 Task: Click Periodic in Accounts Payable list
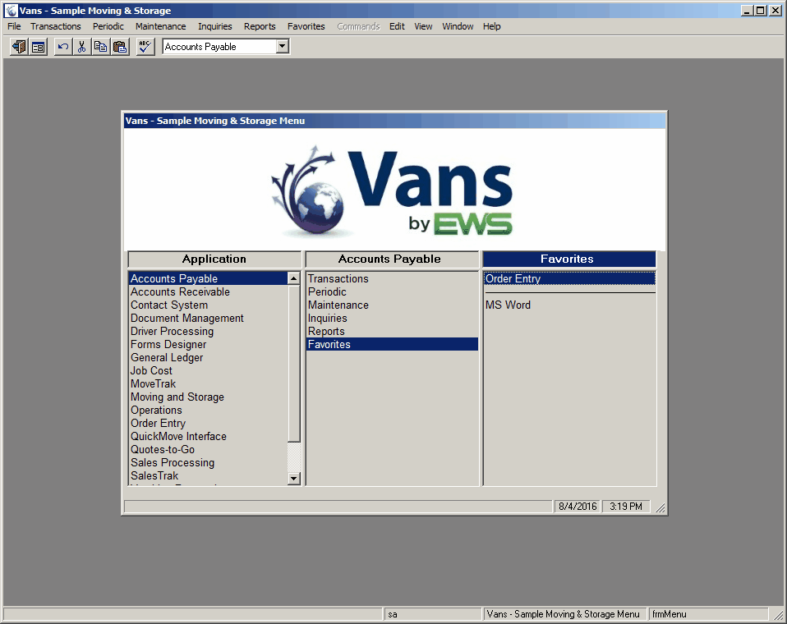(x=392, y=292)
